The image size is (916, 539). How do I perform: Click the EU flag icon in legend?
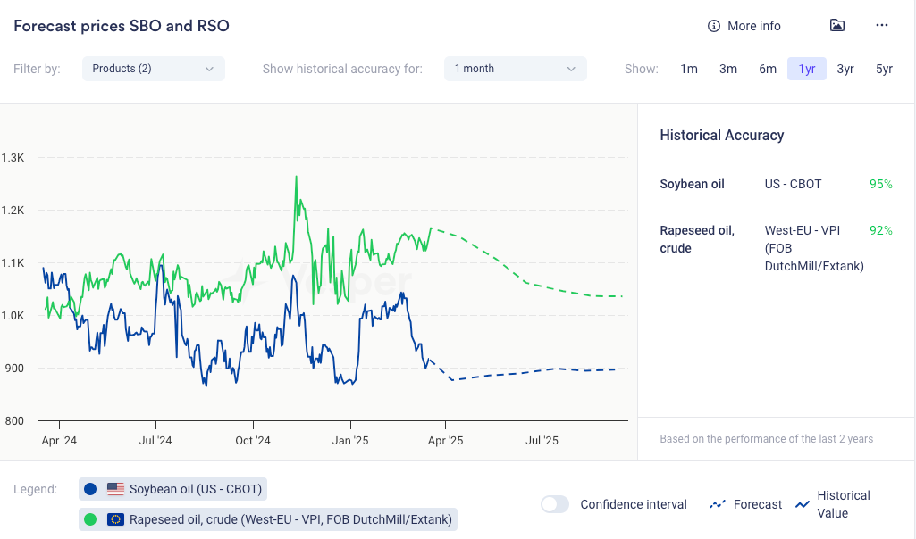click(x=115, y=519)
